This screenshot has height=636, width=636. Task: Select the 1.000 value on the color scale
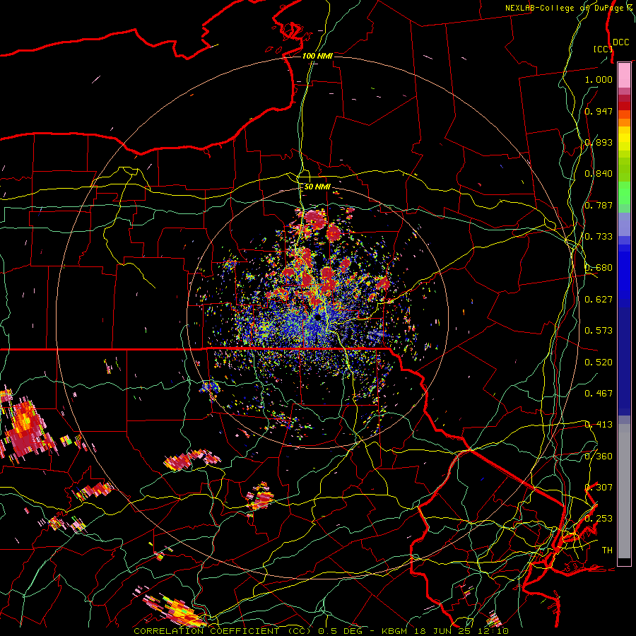(x=599, y=79)
